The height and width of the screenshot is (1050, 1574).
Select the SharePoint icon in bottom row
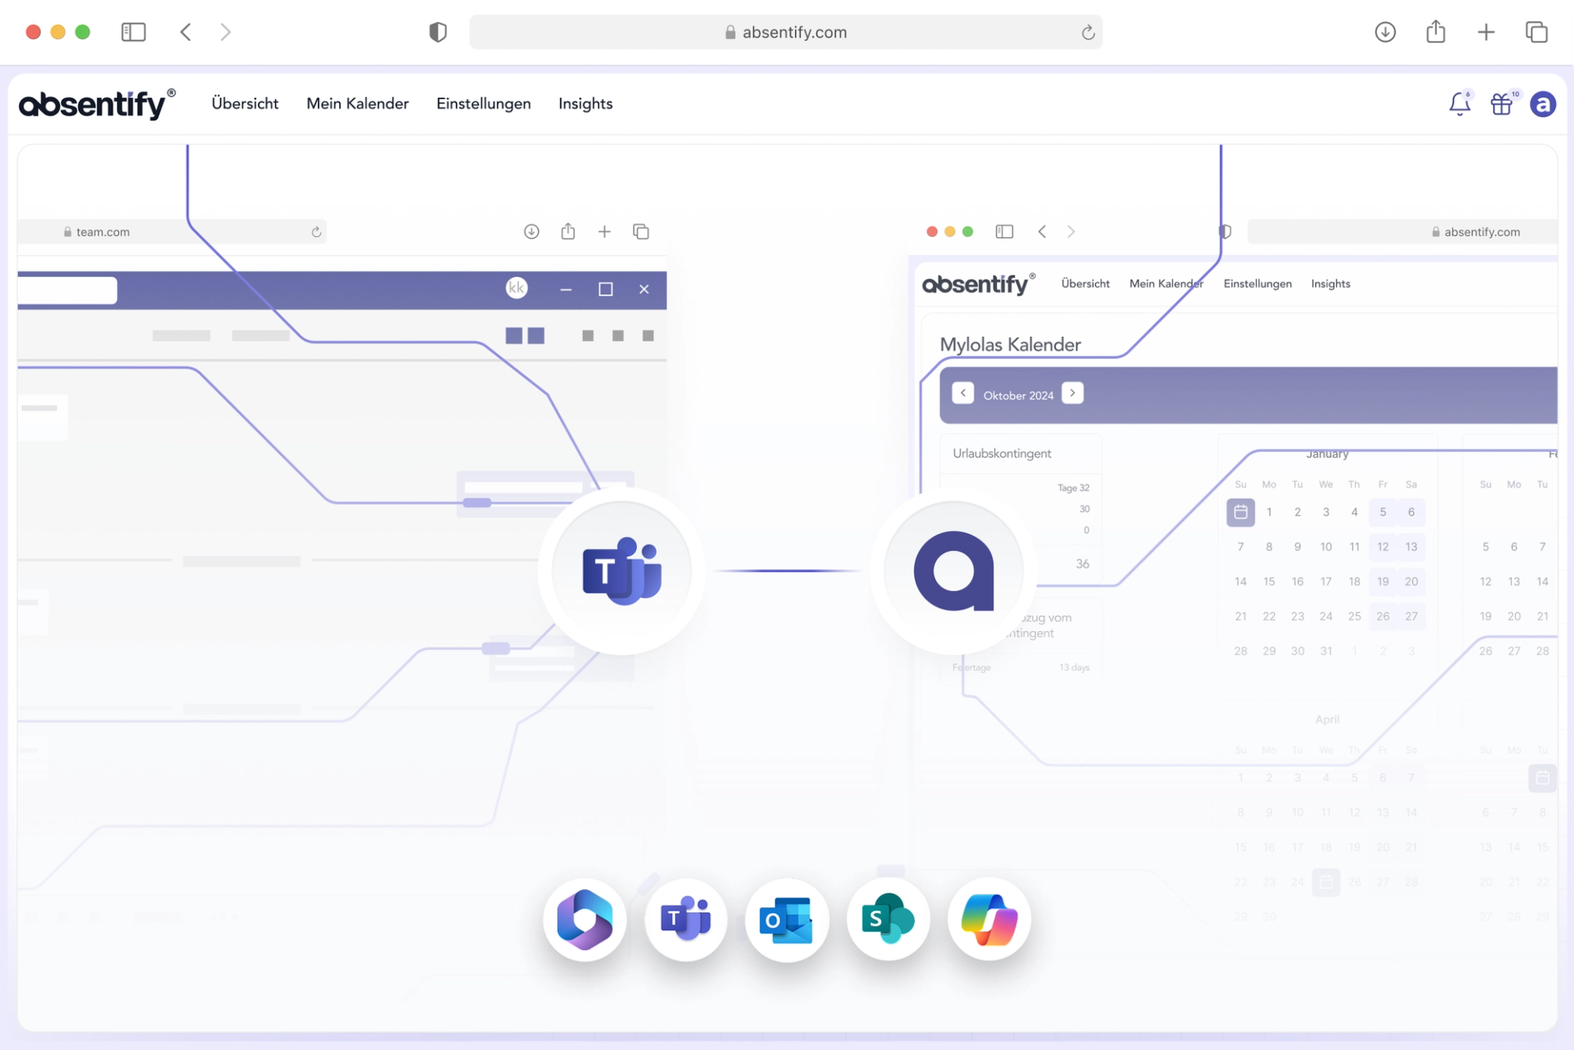point(888,919)
